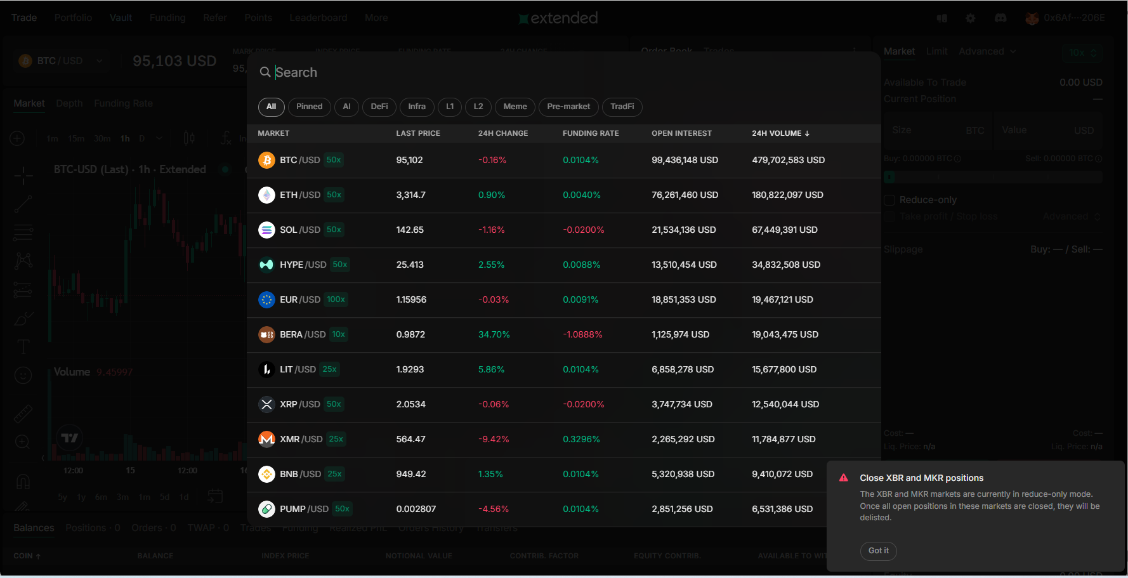Open the Advanced order type dropdown
This screenshot has height=578, width=1128.
(x=987, y=51)
